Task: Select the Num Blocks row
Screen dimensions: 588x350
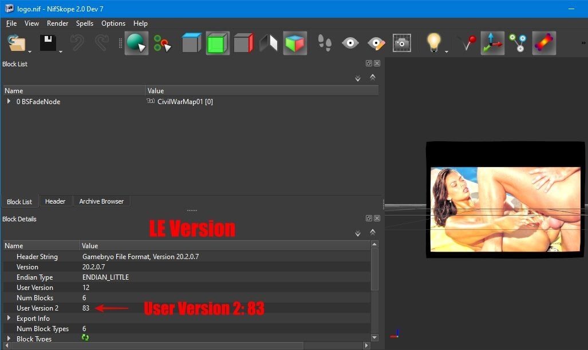Action: [x=187, y=298]
